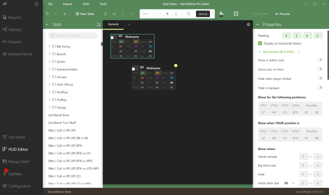Select BTN under Show for following positions
Screen dimensions: 329x195
296,112
